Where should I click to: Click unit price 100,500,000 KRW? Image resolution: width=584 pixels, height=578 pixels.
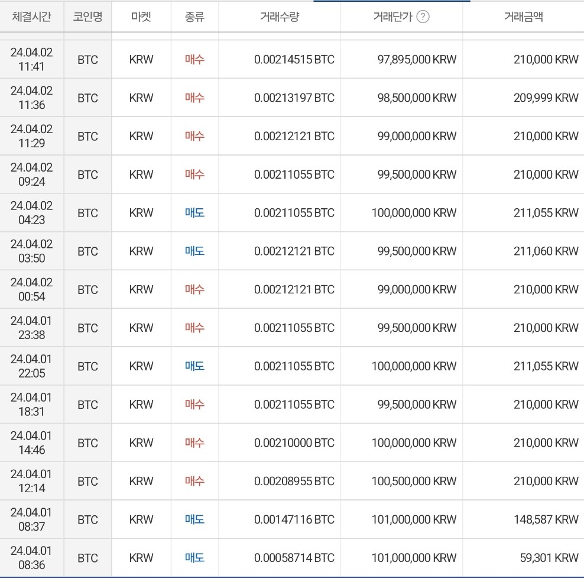414,482
